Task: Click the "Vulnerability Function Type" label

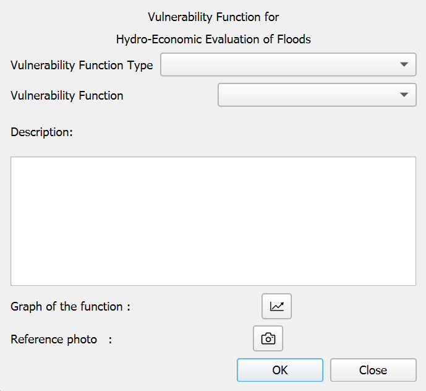Action: coord(82,65)
